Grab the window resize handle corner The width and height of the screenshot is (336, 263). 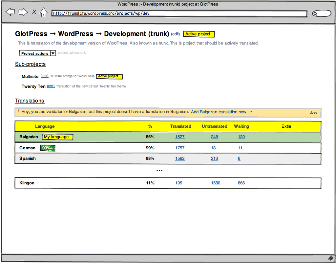click(x=331, y=258)
